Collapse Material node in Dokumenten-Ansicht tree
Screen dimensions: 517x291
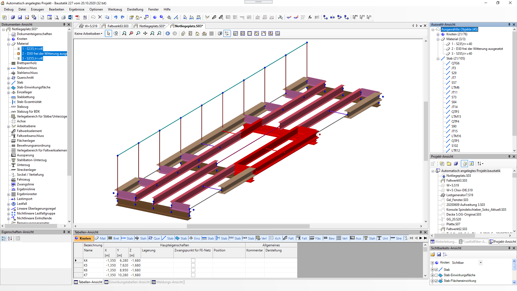pos(9,44)
